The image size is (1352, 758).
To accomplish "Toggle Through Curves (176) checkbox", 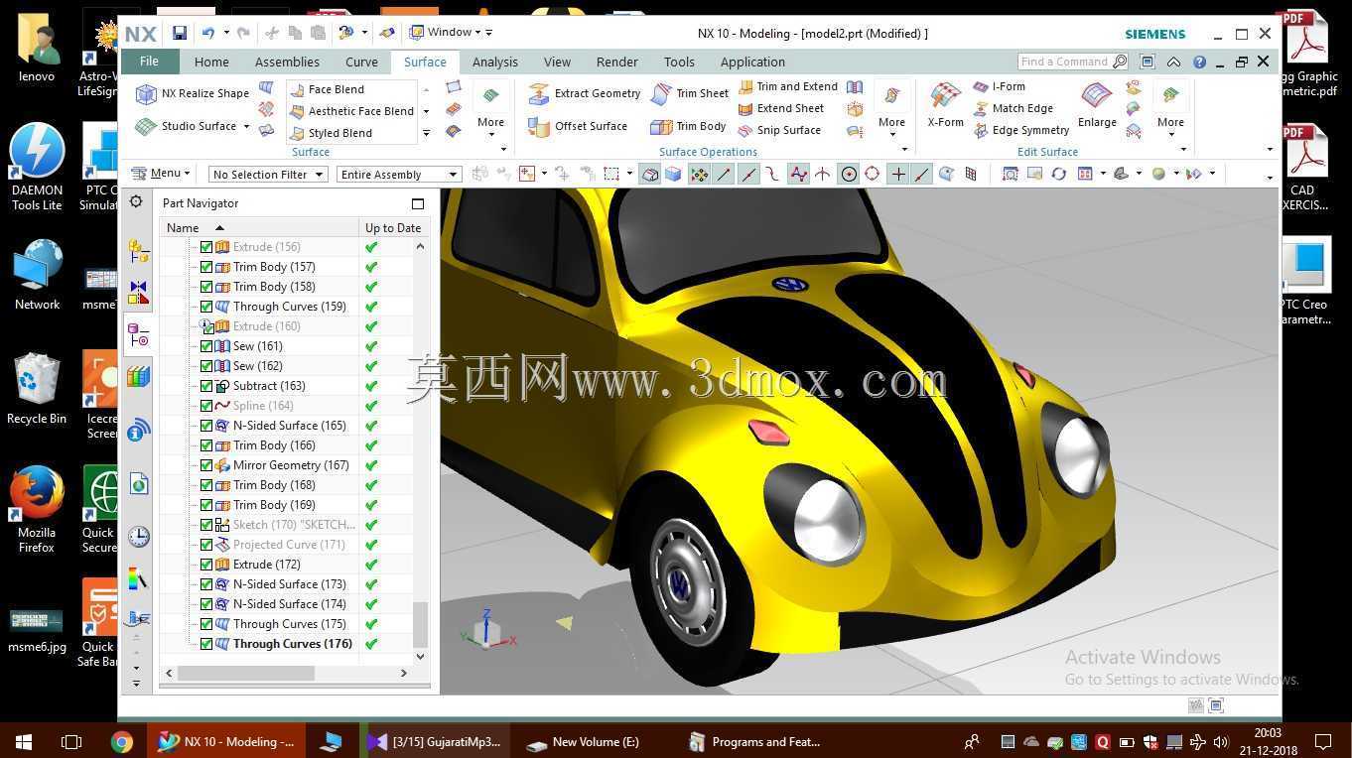I will click(206, 644).
